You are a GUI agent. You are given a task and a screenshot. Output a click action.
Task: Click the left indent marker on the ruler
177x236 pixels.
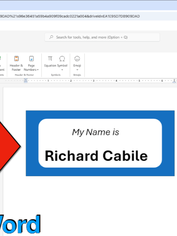[26, 81]
